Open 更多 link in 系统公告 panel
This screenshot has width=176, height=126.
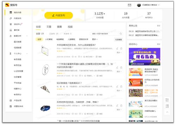(158, 26)
